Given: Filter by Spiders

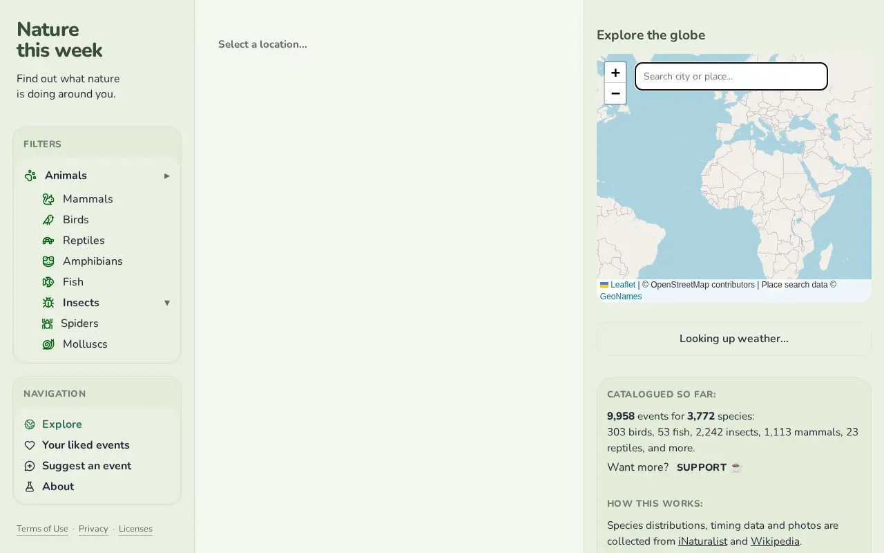Looking at the screenshot, I should (x=79, y=324).
